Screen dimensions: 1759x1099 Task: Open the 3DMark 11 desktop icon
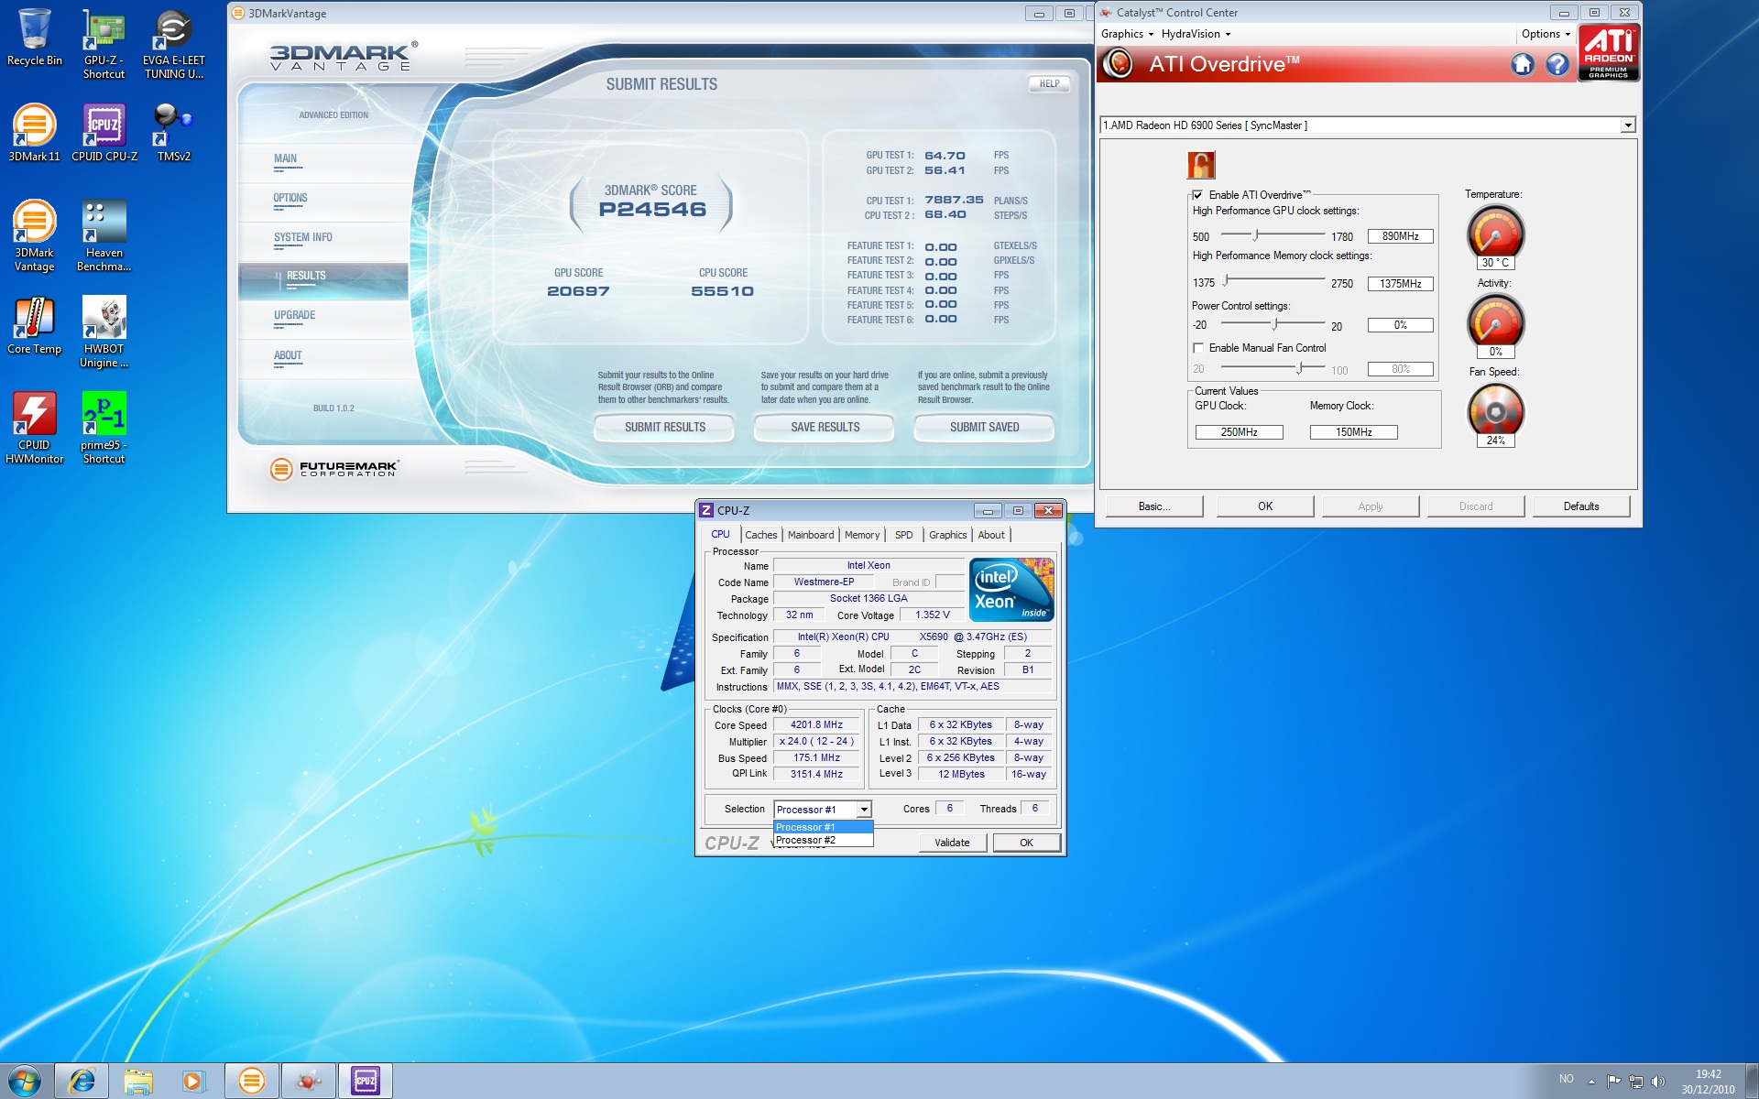35,133
